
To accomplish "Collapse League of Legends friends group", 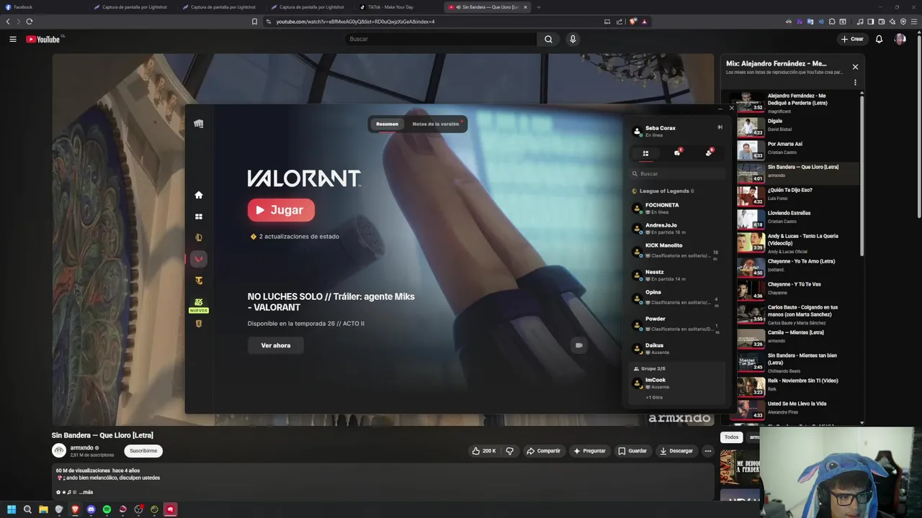I will click(x=663, y=191).
